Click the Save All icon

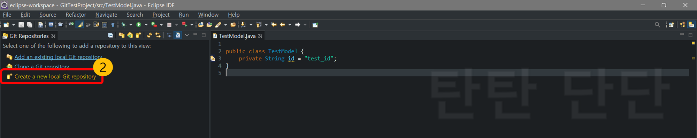tap(30, 25)
